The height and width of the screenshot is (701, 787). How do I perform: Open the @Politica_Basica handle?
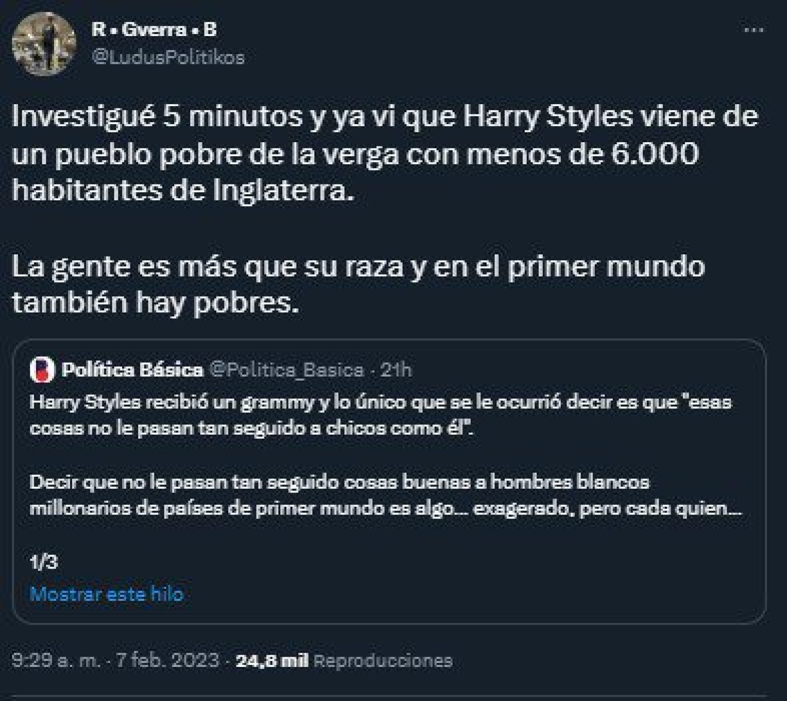click(x=287, y=370)
